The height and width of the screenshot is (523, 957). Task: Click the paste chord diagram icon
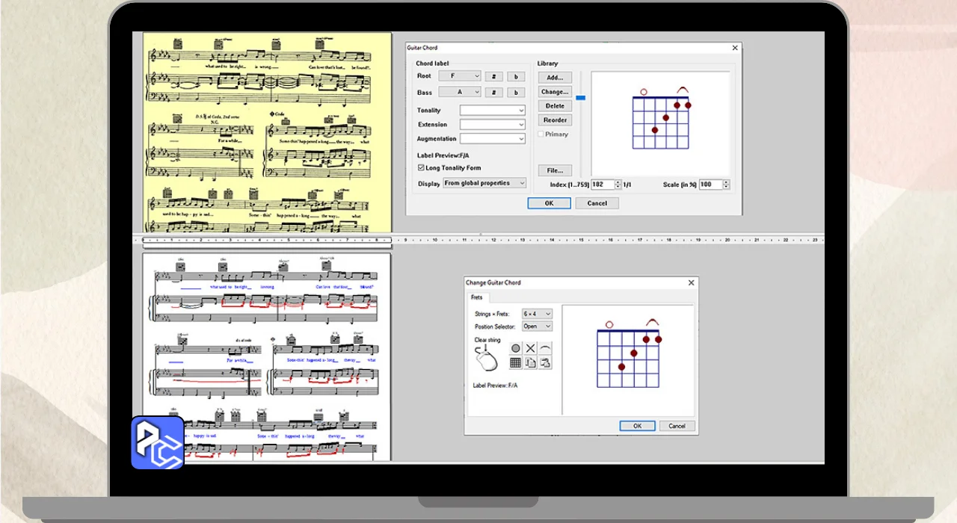pos(545,362)
